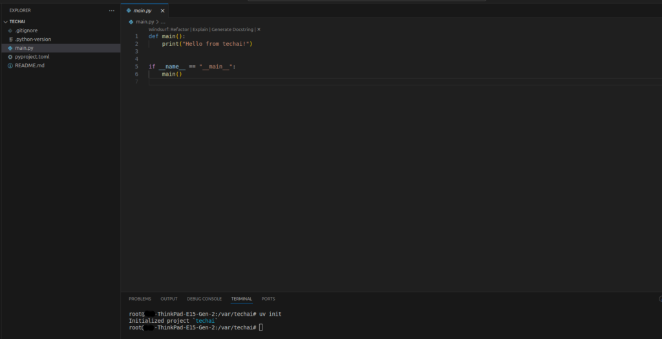The width and height of the screenshot is (662, 339).
Task: Click the Generate Docstring code lens
Action: [x=232, y=30]
